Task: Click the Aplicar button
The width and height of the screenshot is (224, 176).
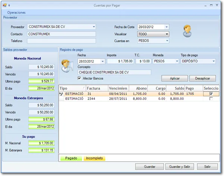Action: pyautogui.click(x=175, y=78)
